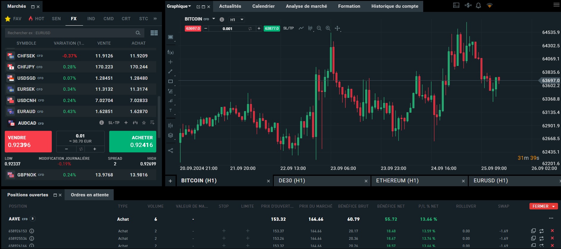Click the share chart icon
The image size is (561, 249).
[x=171, y=151]
